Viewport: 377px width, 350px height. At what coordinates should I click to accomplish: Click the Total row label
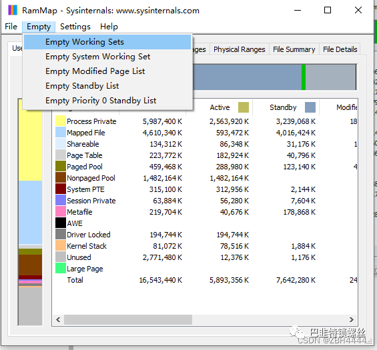coord(75,280)
